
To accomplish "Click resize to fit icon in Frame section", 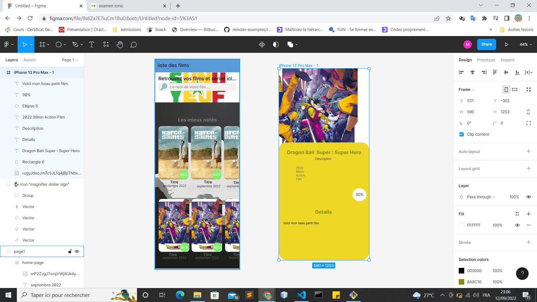I will [x=528, y=89].
